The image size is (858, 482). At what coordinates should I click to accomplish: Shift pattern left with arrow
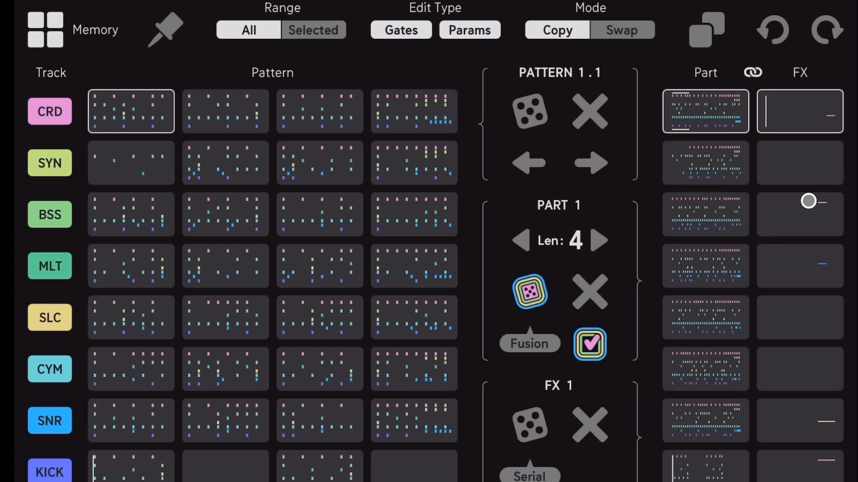[x=529, y=162]
